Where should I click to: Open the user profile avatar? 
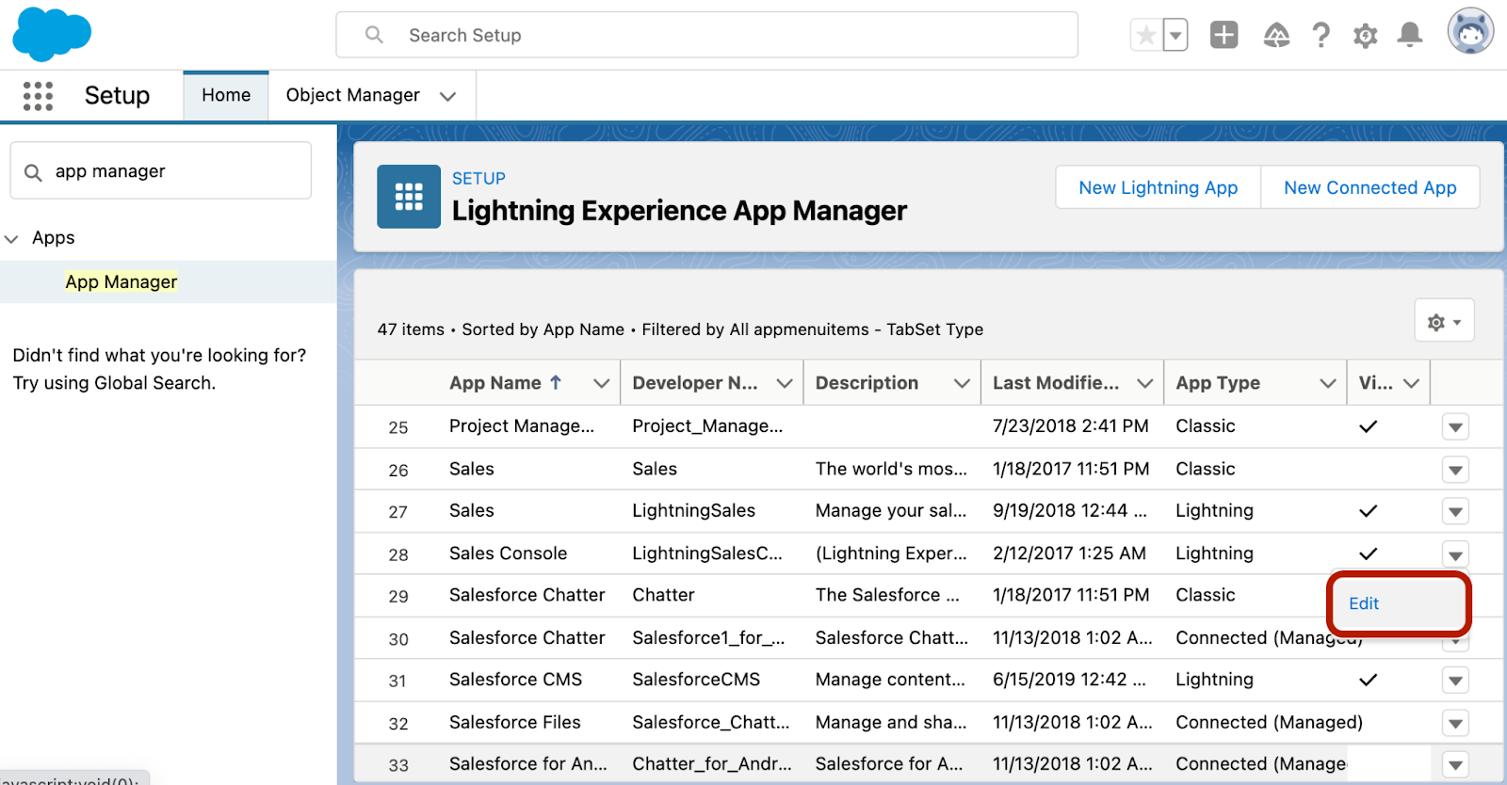1470,31
